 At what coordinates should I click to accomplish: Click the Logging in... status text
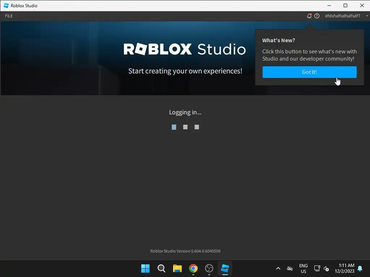(x=185, y=113)
